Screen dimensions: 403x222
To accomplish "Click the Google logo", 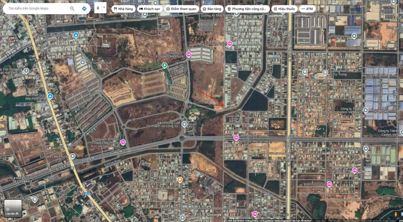I will coord(215,214).
